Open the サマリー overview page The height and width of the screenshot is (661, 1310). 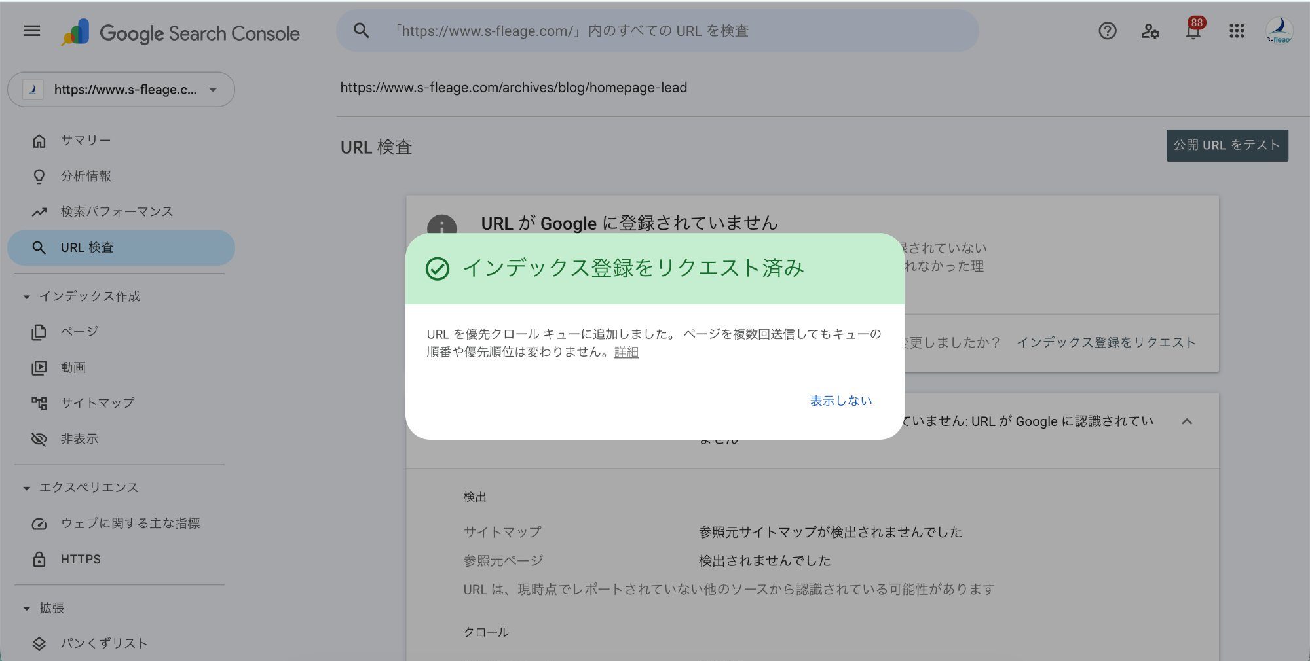pos(84,139)
